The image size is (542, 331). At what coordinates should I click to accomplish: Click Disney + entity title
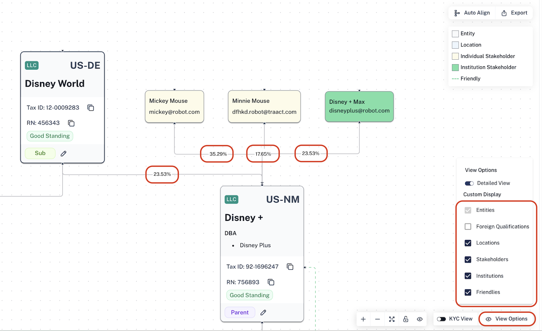pyautogui.click(x=244, y=218)
